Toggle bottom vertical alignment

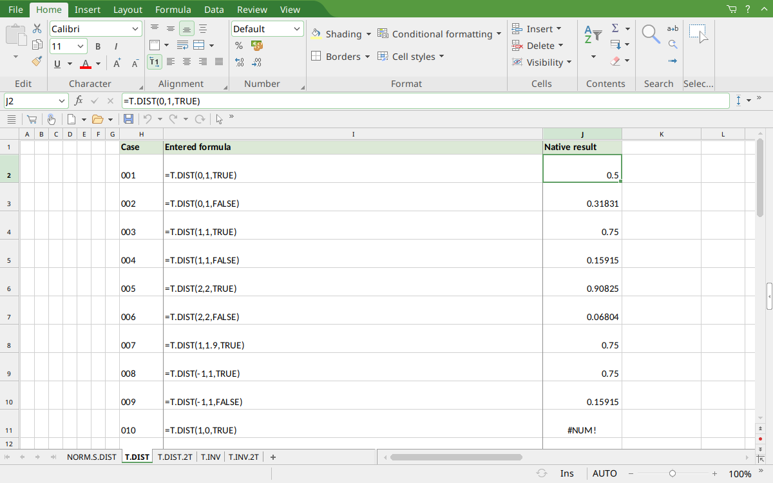[x=186, y=29]
